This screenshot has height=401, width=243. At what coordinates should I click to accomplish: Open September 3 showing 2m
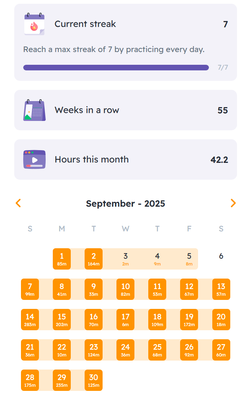pos(125,259)
